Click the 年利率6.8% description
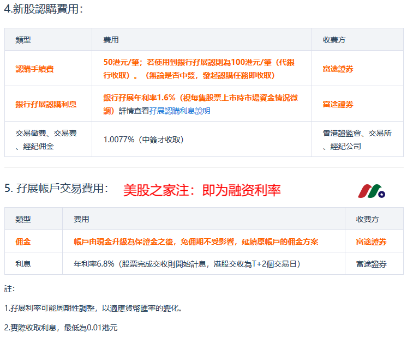This screenshot has height=338, width=407. pos(187,264)
